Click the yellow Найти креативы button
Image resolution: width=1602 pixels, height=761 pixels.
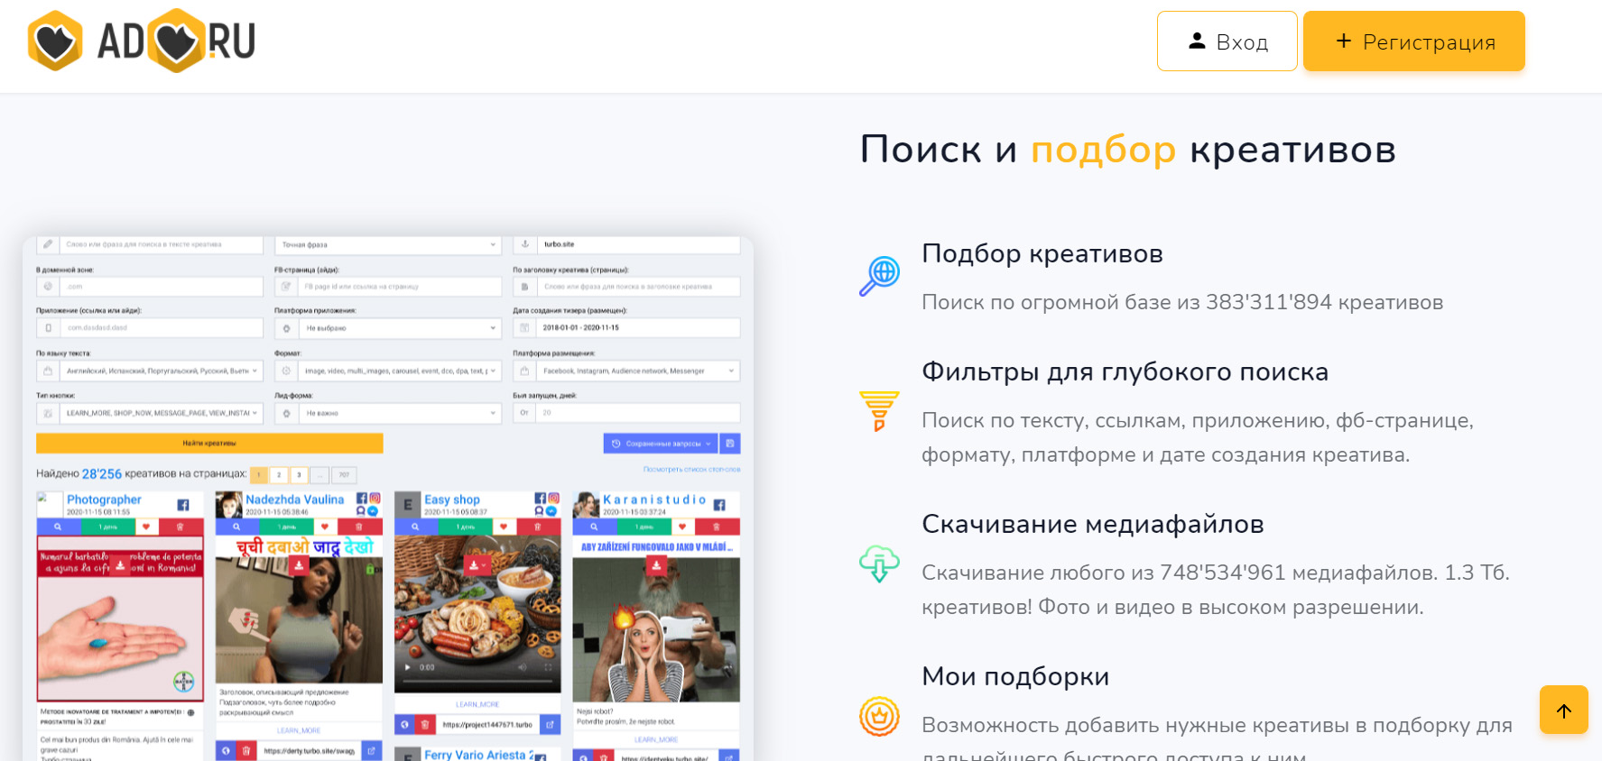(209, 443)
